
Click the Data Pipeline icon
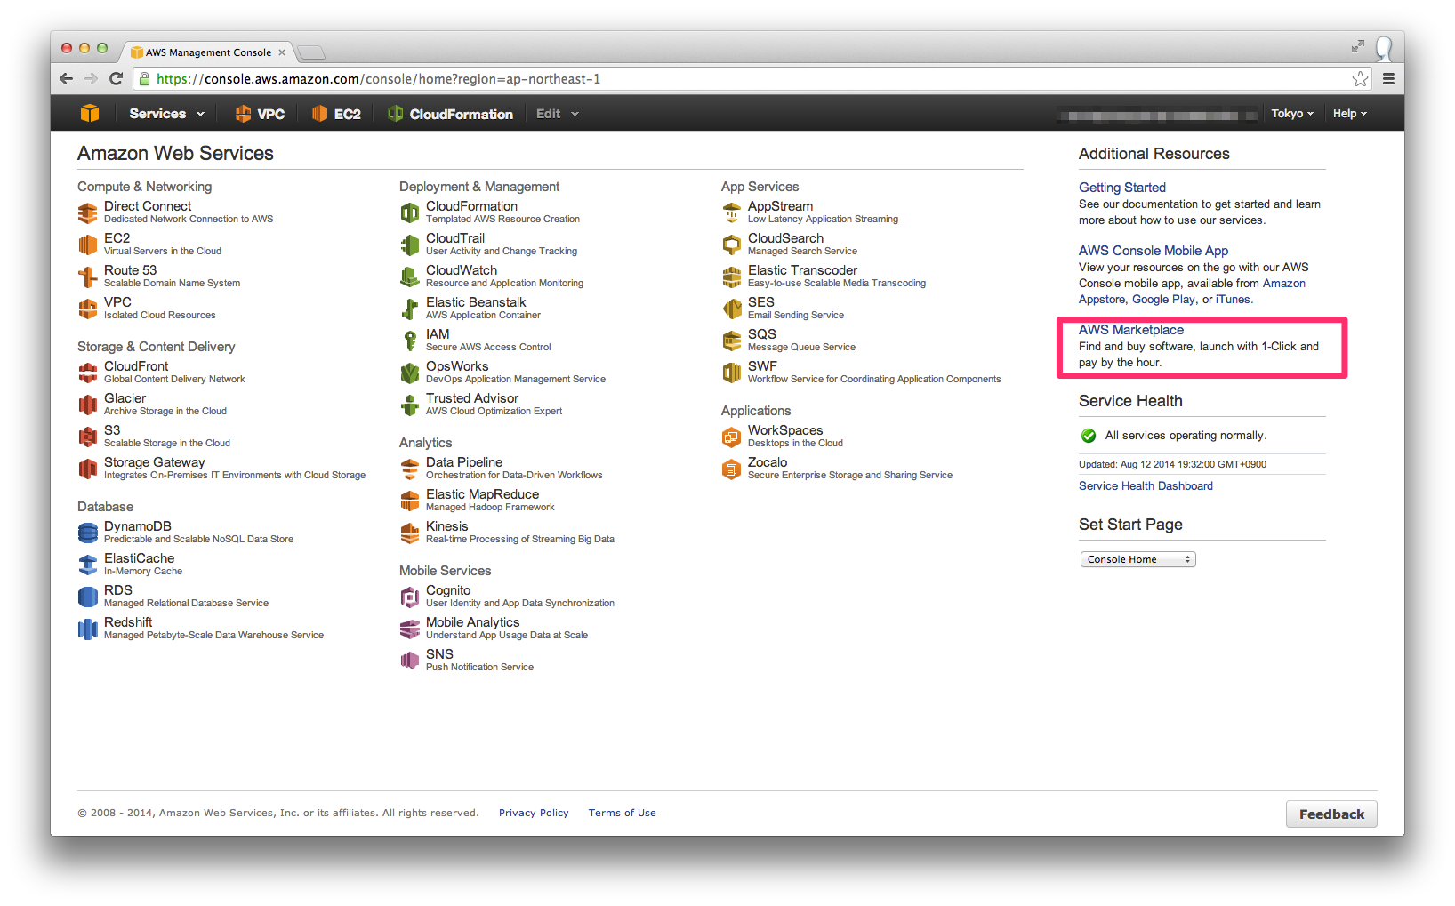[x=409, y=469]
